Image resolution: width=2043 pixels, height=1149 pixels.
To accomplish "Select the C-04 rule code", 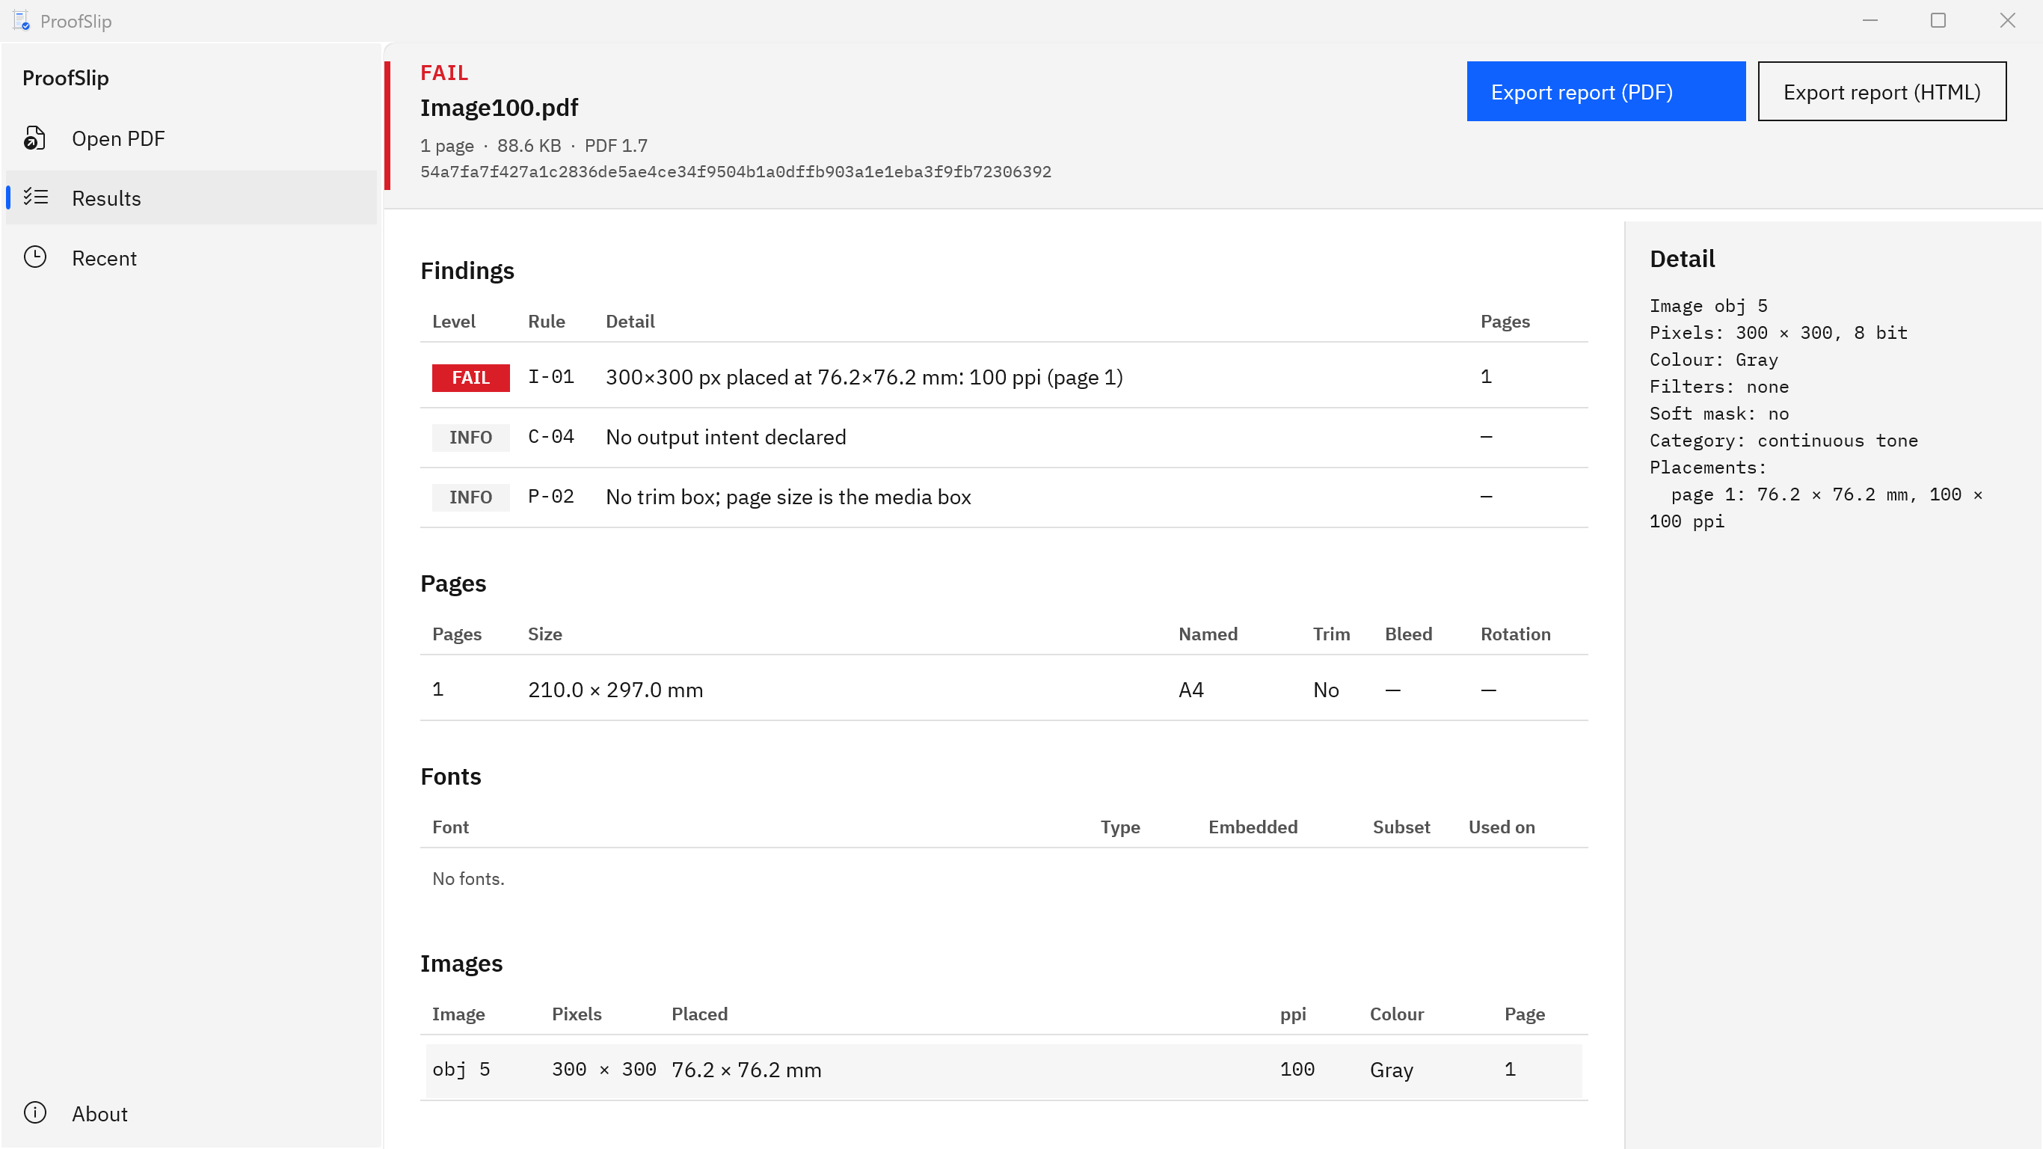I will (x=551, y=436).
